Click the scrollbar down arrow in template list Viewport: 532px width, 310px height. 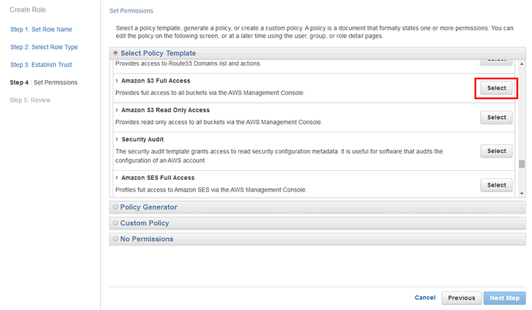coord(522,194)
